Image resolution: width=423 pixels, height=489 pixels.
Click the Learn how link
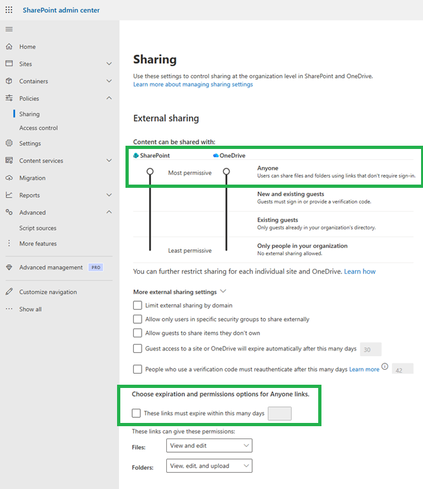360,271
